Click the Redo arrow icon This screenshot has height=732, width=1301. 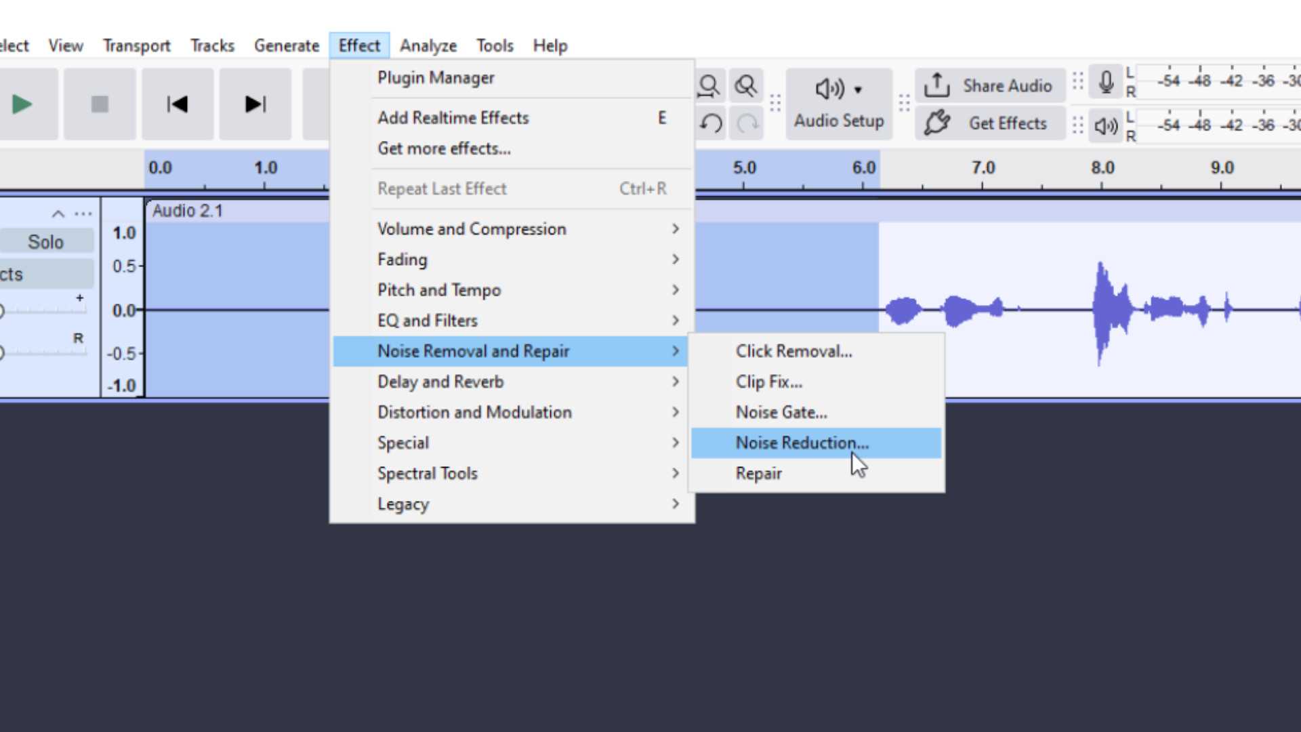click(747, 123)
